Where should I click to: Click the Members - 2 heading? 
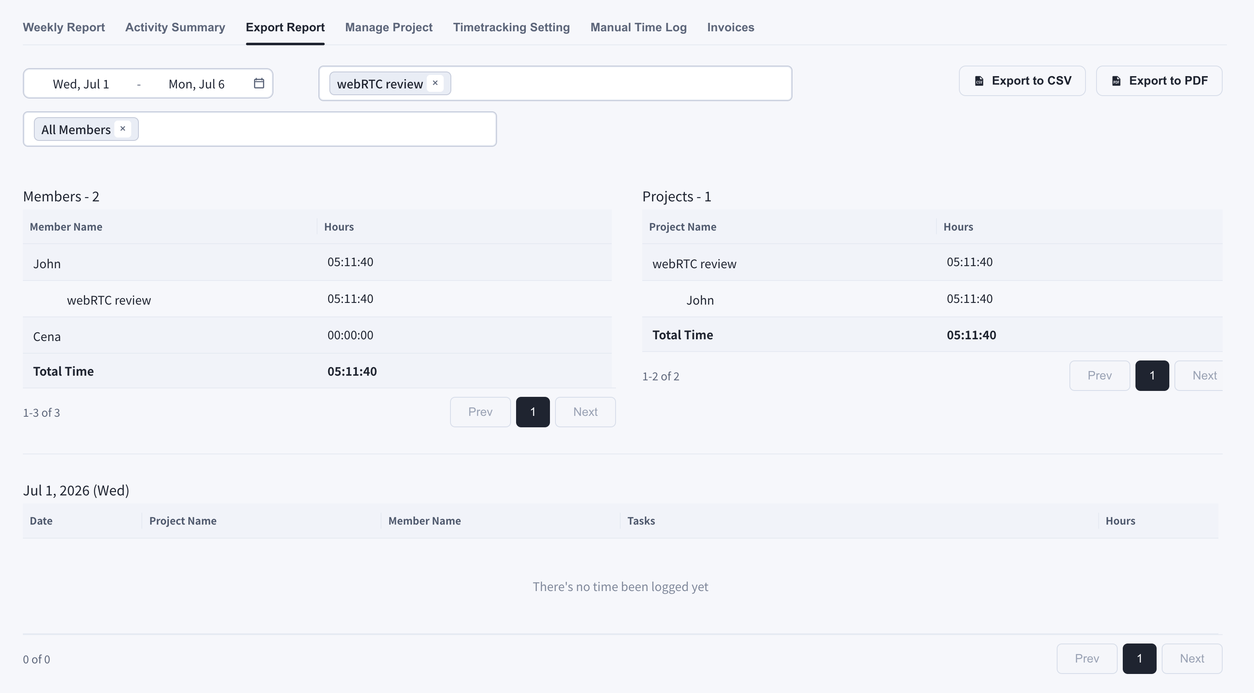click(61, 196)
